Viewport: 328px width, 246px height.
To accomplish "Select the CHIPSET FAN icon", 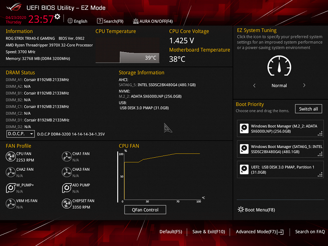I will [67, 204].
